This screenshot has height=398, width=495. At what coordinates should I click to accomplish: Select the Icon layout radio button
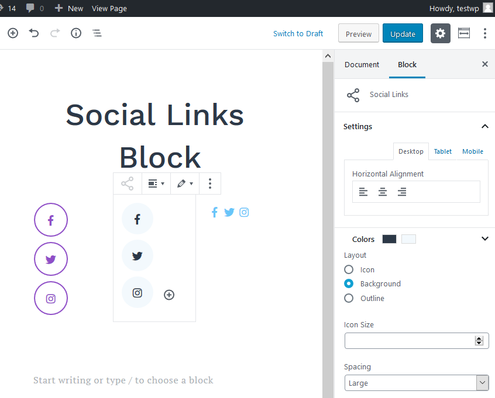pos(349,269)
